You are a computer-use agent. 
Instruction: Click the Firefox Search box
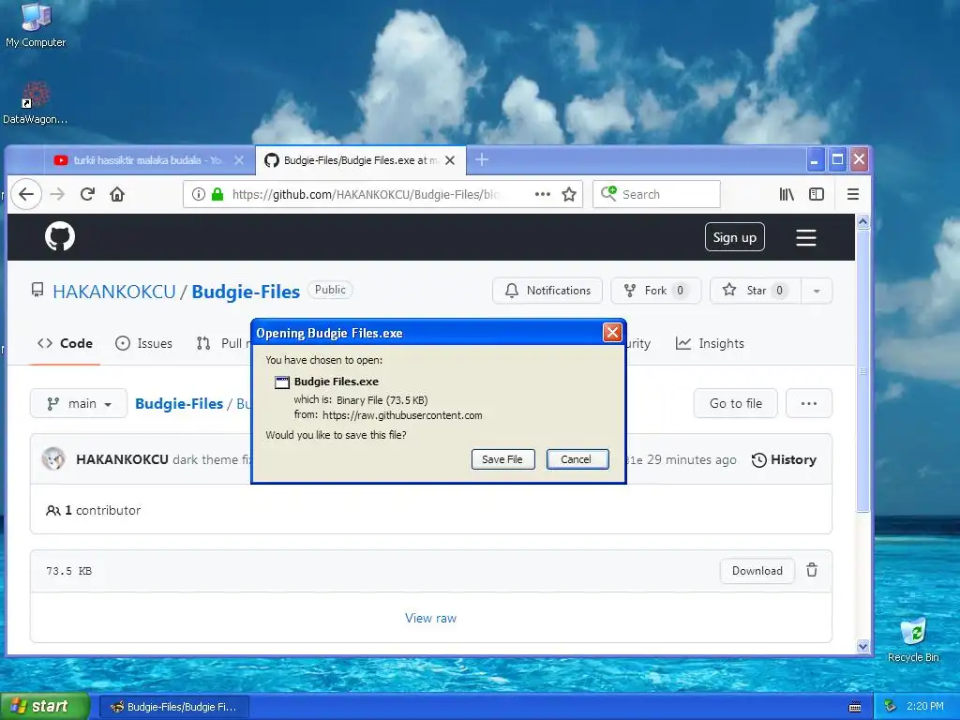tap(656, 194)
